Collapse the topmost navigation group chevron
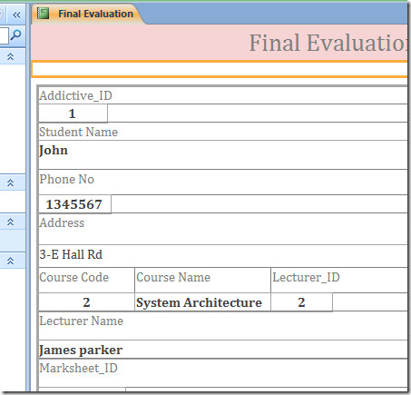This screenshot has width=411, height=395. coord(10,56)
